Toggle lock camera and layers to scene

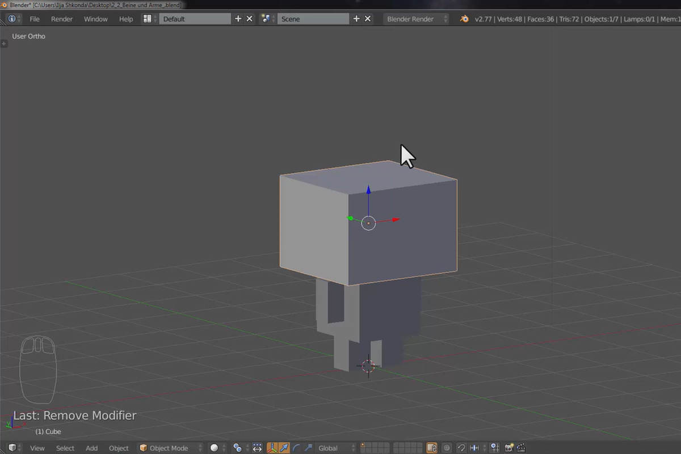tap(431, 448)
